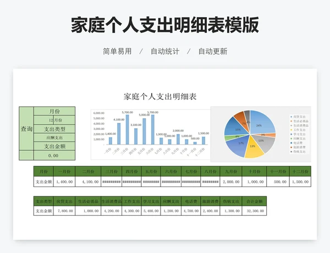The width and height of the screenshot is (330, 253).
Task: Click the 7,800.00 cell under 房贷支出
Action: (64, 211)
